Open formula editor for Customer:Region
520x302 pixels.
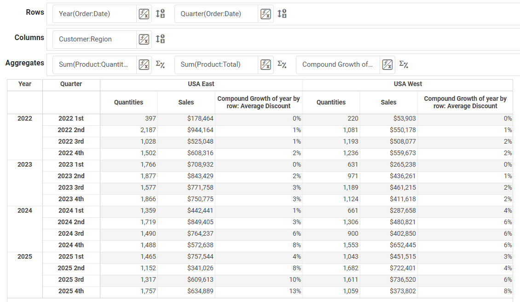pos(144,39)
